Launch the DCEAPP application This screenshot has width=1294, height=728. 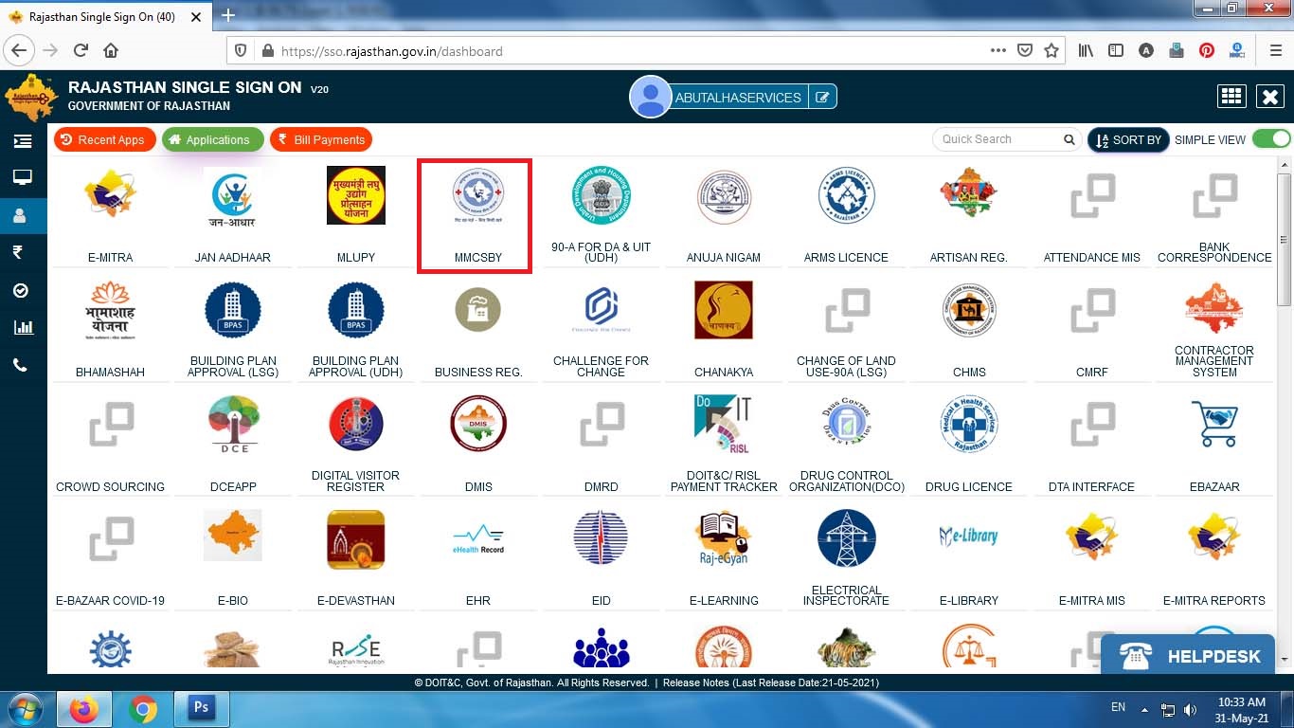coord(232,425)
